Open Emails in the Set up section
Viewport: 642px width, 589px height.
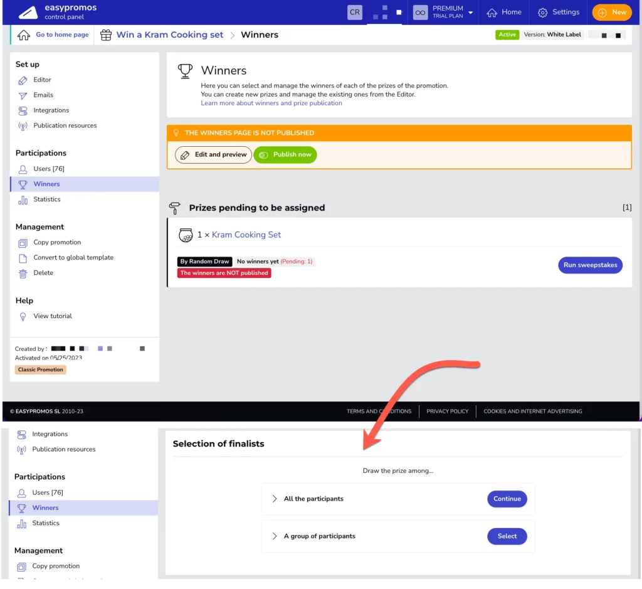coord(43,95)
